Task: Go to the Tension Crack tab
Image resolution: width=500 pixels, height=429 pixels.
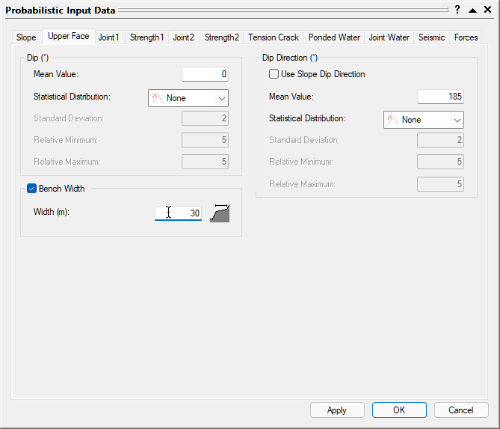Action: click(274, 37)
